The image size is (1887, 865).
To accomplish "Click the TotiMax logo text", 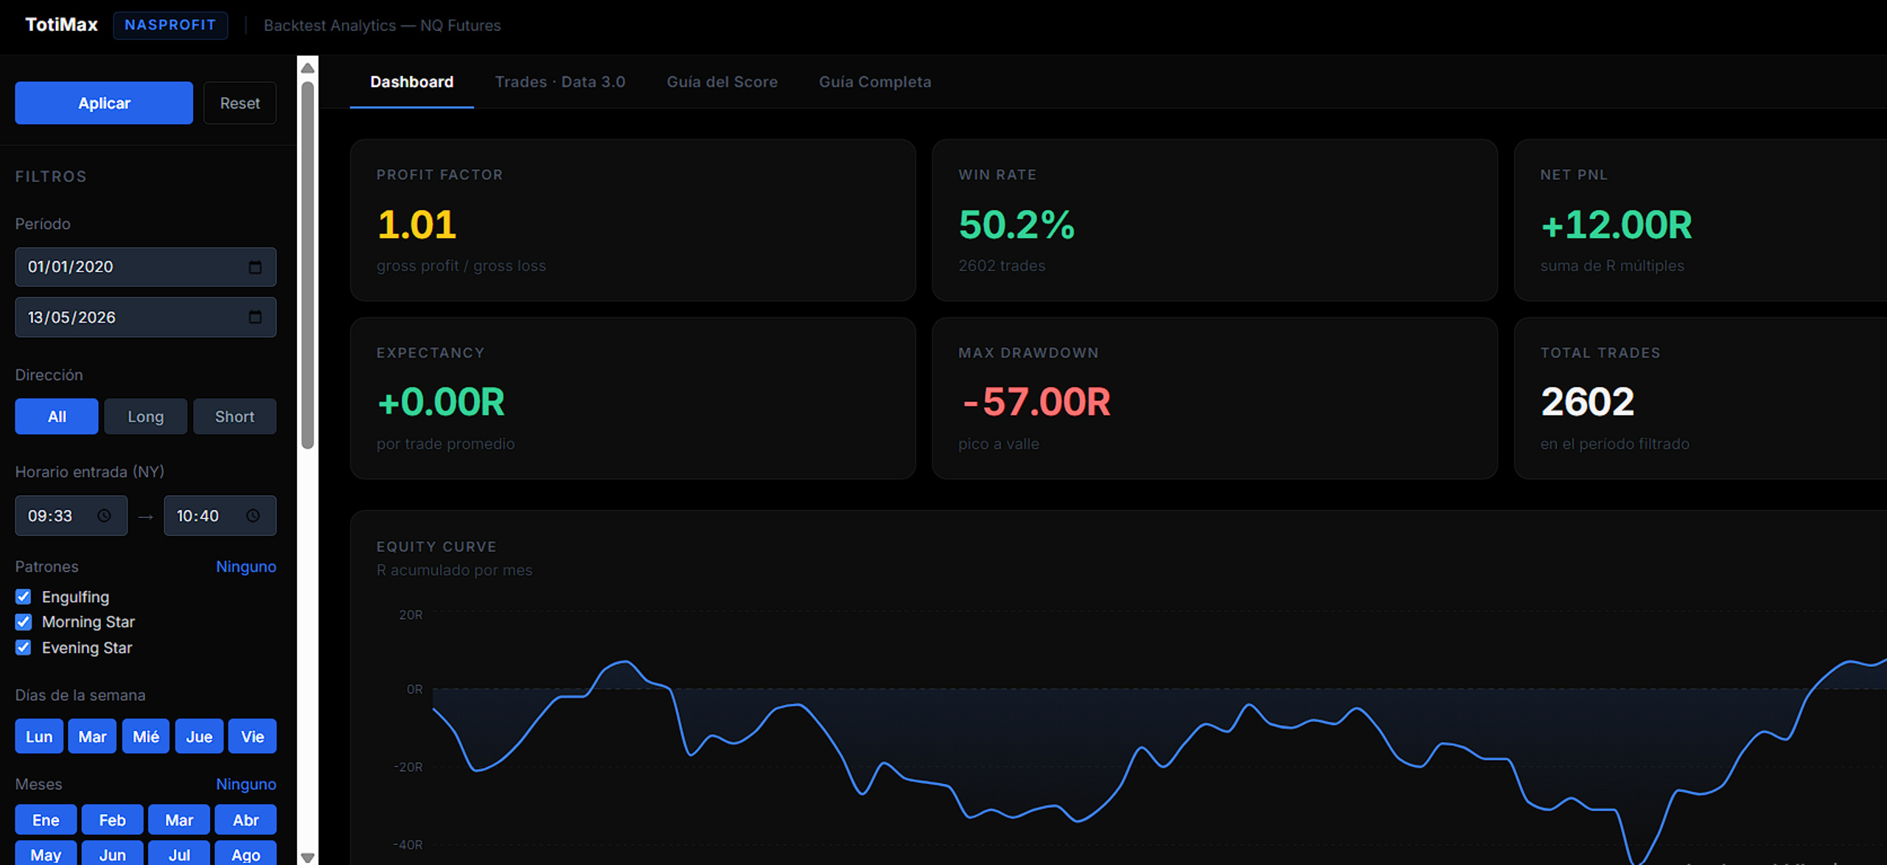I will [62, 25].
